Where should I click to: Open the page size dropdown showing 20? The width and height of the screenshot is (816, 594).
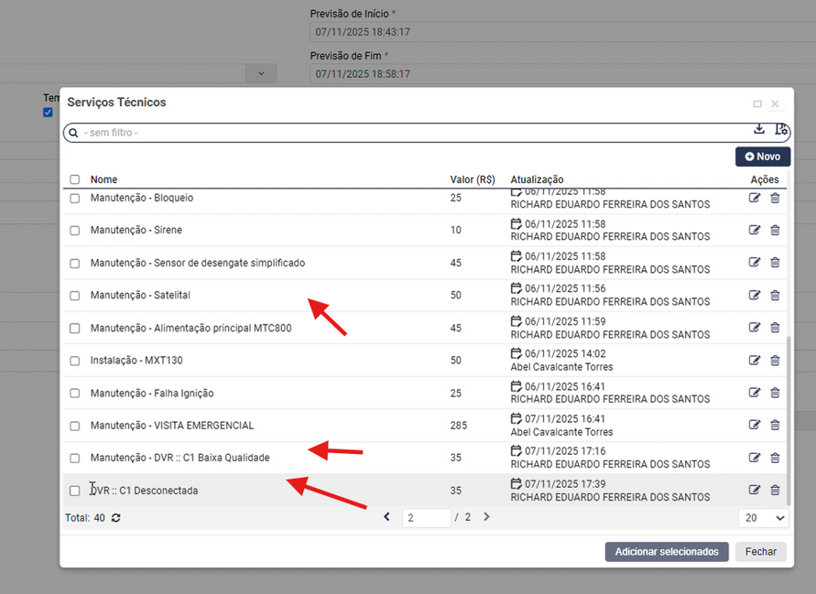point(763,518)
